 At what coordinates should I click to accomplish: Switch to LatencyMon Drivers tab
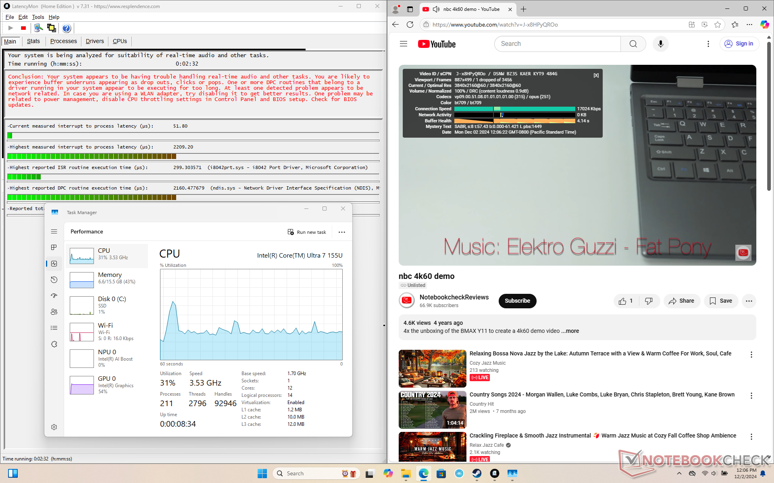pyautogui.click(x=95, y=41)
